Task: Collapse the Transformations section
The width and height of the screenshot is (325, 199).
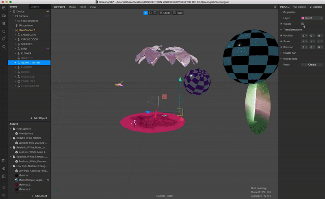Action: coord(281,30)
